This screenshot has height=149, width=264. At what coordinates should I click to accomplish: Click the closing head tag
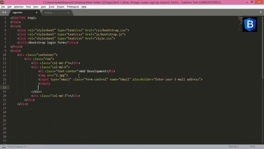pos(16,47)
